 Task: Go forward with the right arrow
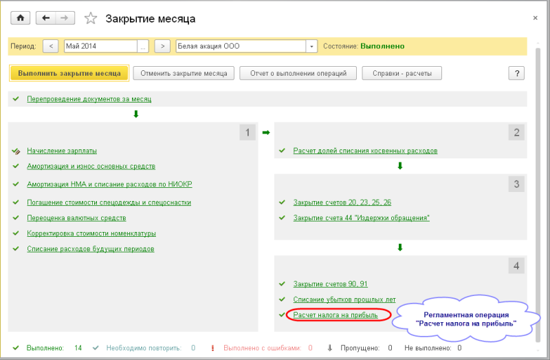click(x=64, y=18)
